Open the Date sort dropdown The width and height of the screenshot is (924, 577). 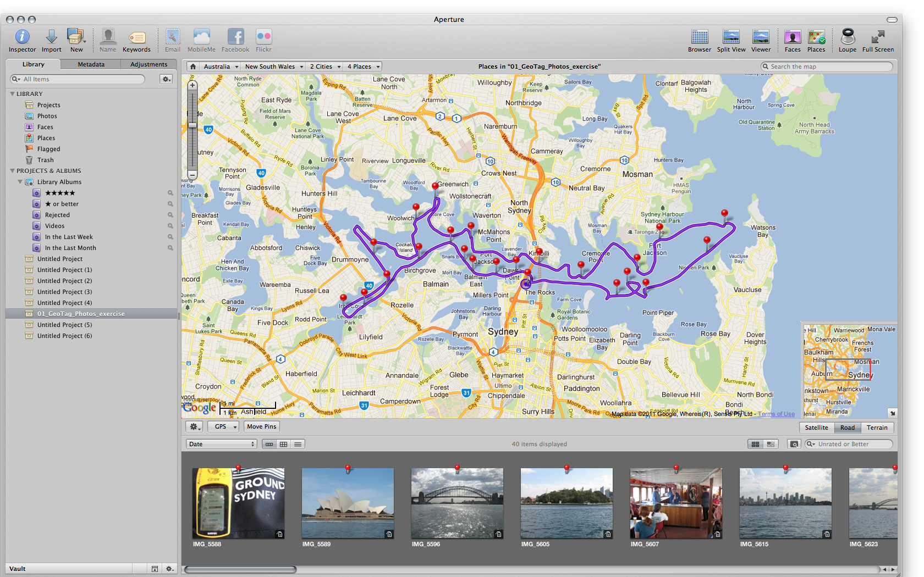click(222, 444)
